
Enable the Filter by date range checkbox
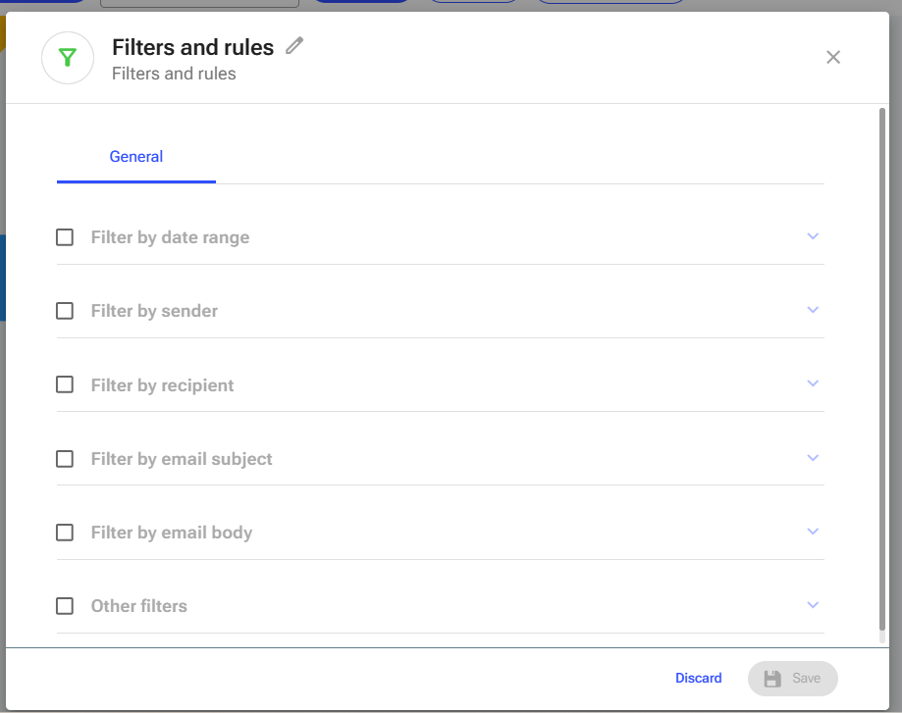(65, 237)
